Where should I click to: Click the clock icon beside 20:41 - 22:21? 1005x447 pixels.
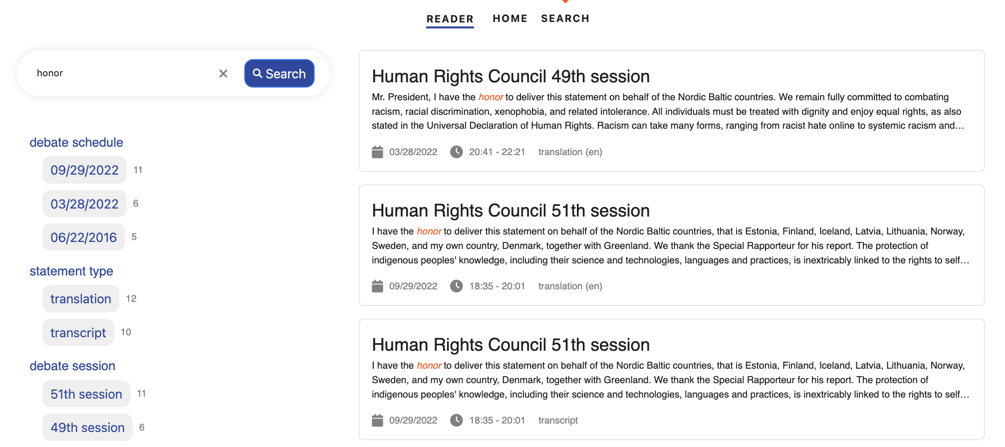[x=456, y=152]
